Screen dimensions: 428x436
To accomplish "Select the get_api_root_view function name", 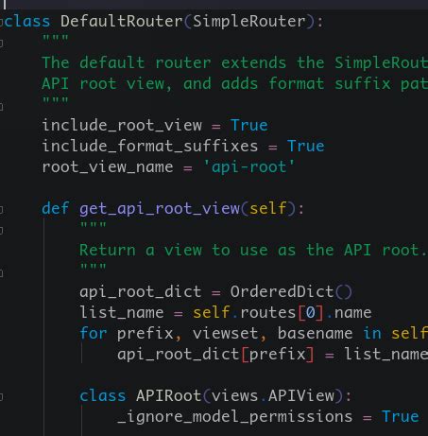I will click(160, 209).
